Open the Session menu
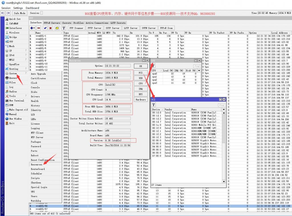292x216 pixels. (x=6, y=8)
